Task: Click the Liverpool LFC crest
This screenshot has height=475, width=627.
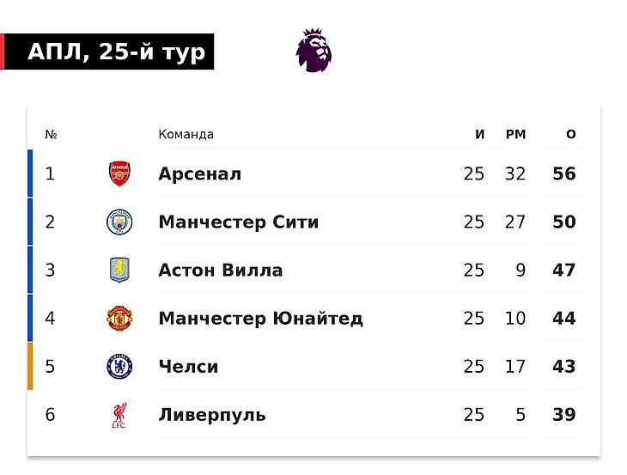Action: click(119, 415)
